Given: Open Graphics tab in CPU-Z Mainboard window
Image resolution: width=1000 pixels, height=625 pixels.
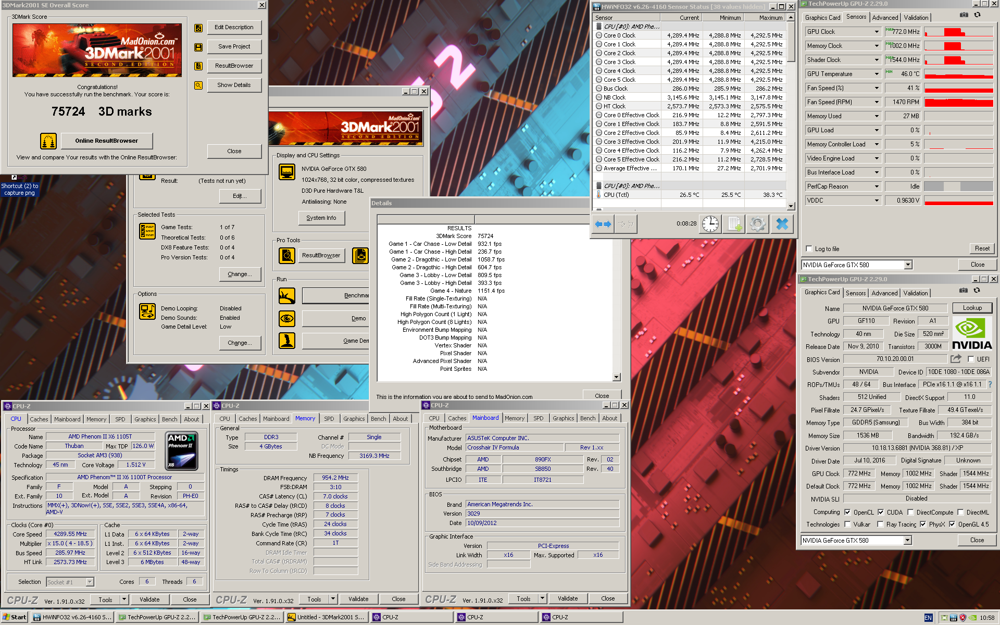Looking at the screenshot, I should [563, 418].
